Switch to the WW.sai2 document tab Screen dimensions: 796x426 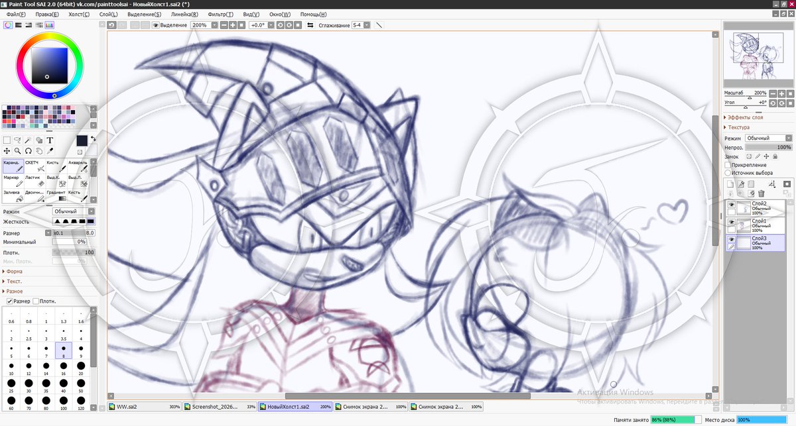pos(145,406)
